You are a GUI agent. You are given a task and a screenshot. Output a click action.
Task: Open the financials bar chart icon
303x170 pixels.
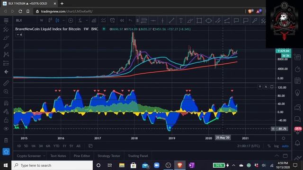94,20
